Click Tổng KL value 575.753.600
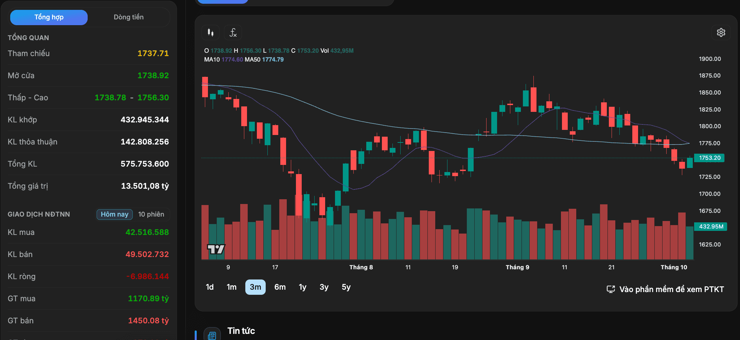This screenshot has width=740, height=340. click(x=145, y=164)
